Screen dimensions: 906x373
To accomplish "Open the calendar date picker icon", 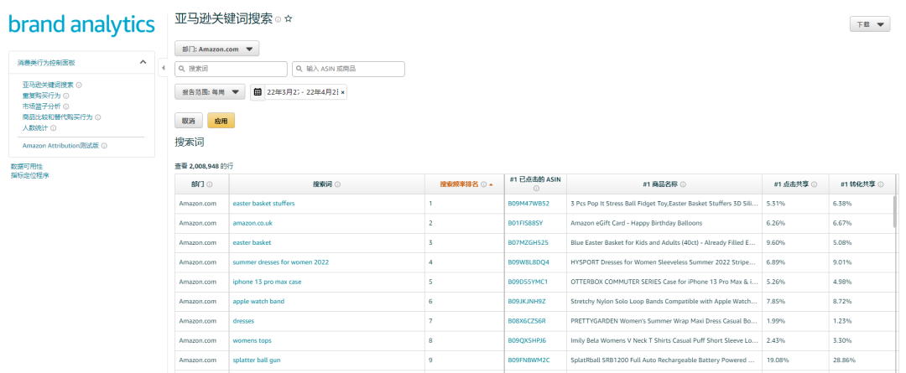I will (x=258, y=92).
